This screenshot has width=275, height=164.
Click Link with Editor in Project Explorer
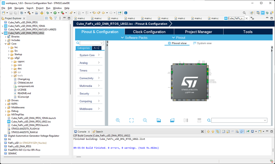click(51, 18)
